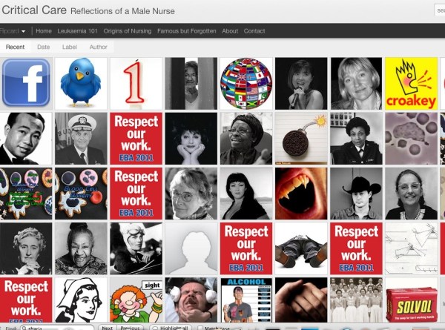The width and height of the screenshot is (445, 330).
Task: Click the Contact menu link
Action: (x=254, y=31)
